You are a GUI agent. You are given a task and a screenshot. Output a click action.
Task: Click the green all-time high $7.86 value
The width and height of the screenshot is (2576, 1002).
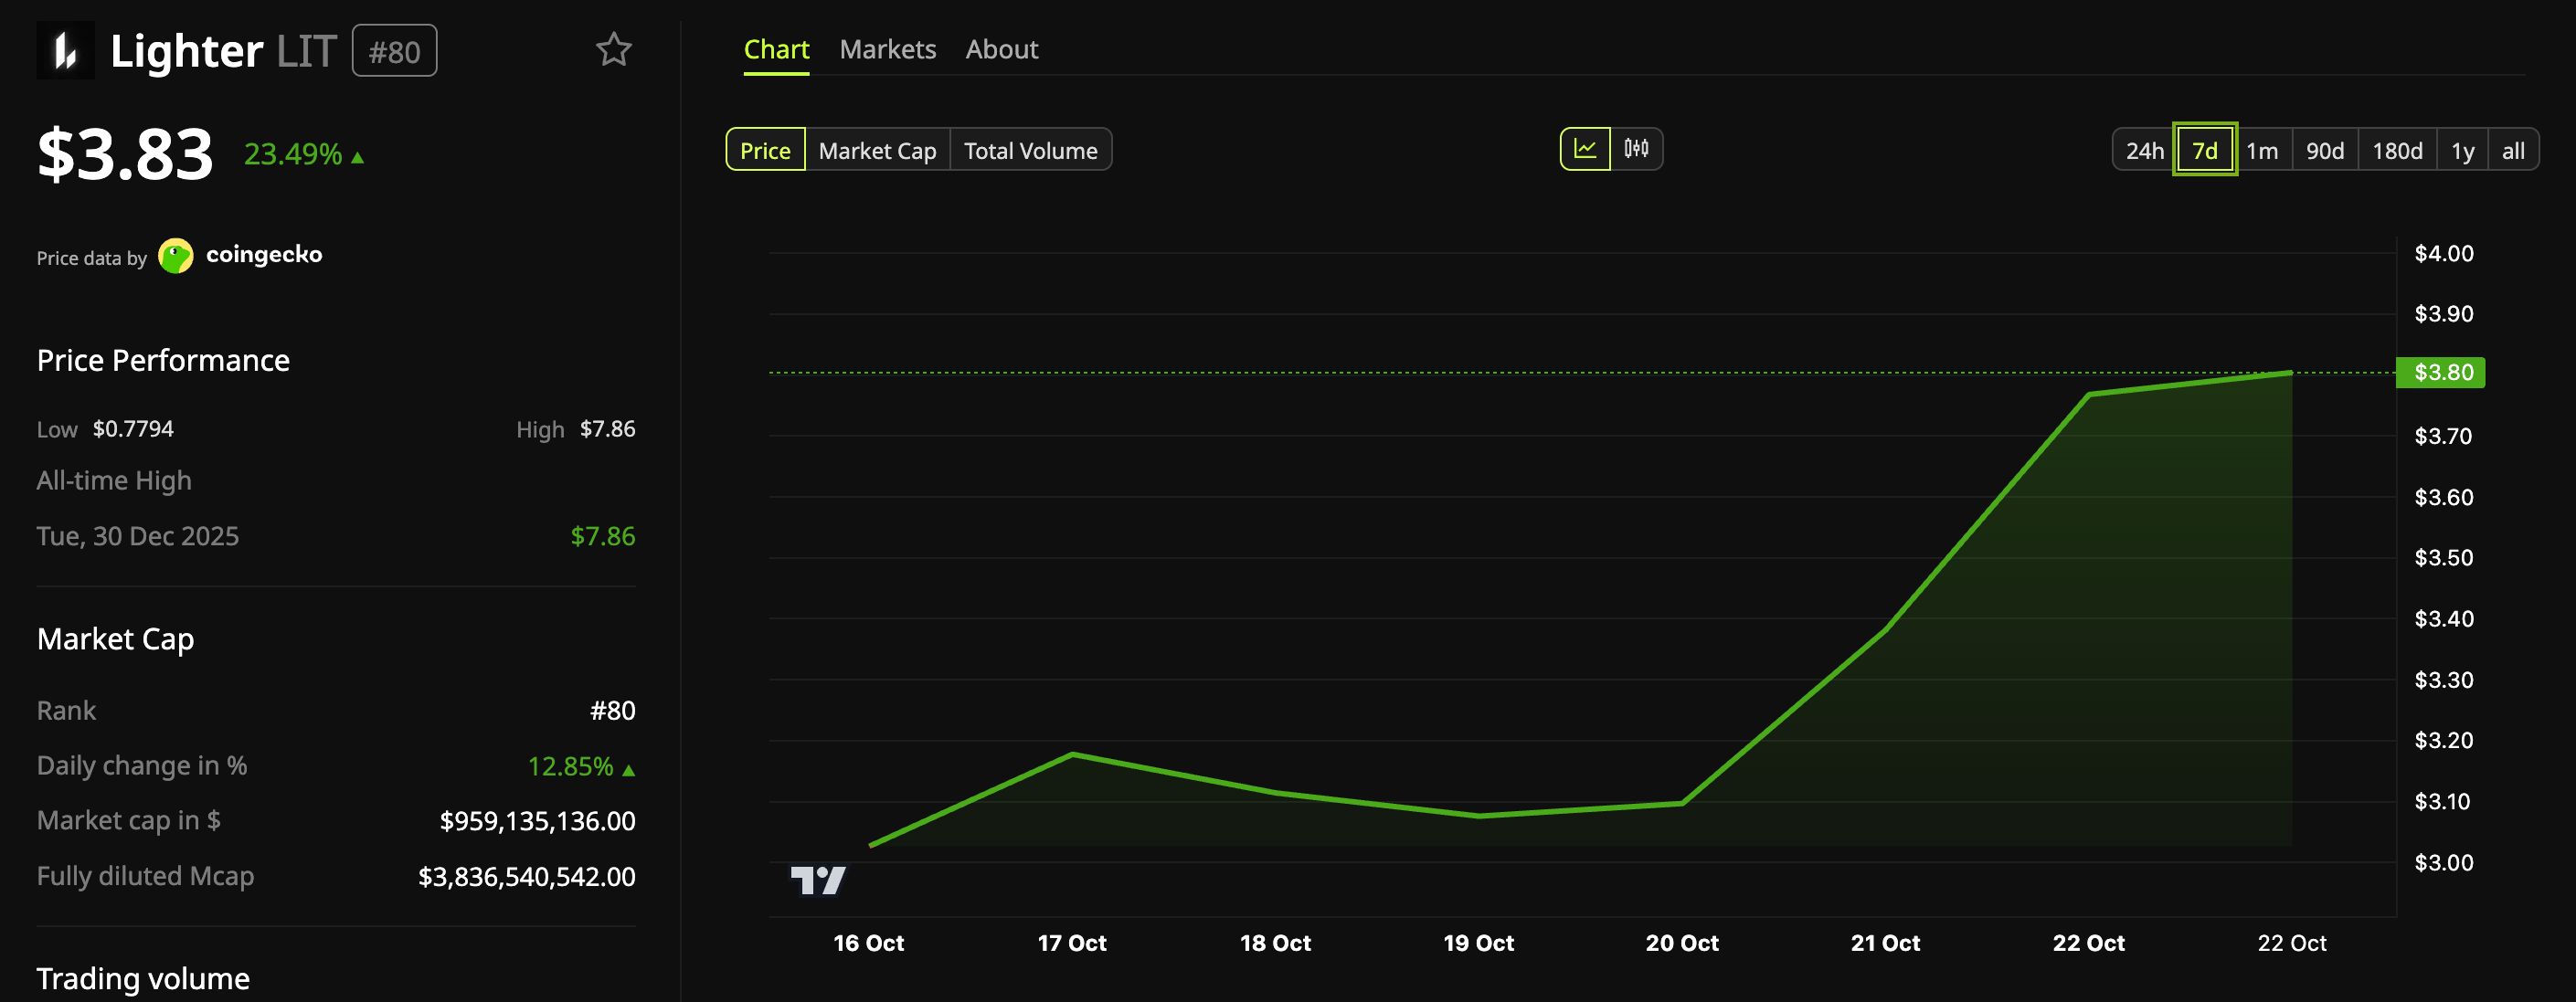coord(602,536)
